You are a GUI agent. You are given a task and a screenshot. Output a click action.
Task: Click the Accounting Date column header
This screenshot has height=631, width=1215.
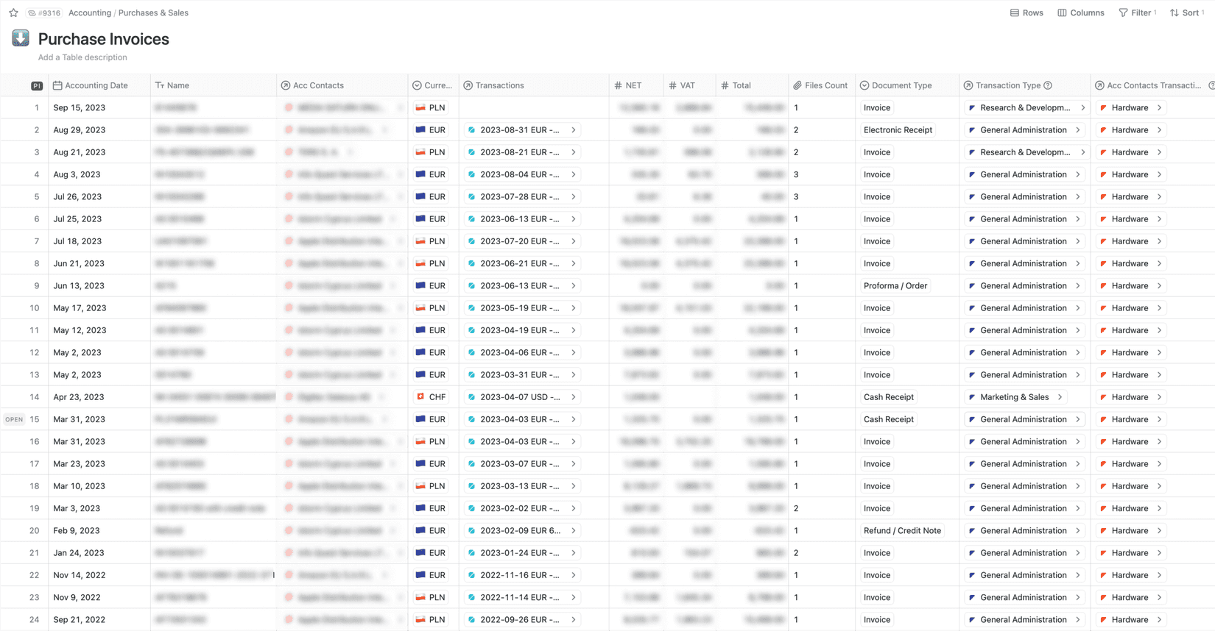coord(96,85)
